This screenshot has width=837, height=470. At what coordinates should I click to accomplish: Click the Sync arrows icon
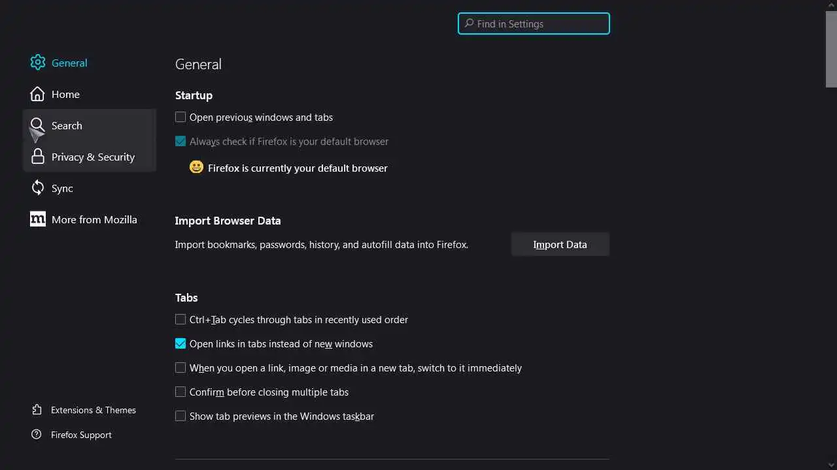click(x=38, y=188)
